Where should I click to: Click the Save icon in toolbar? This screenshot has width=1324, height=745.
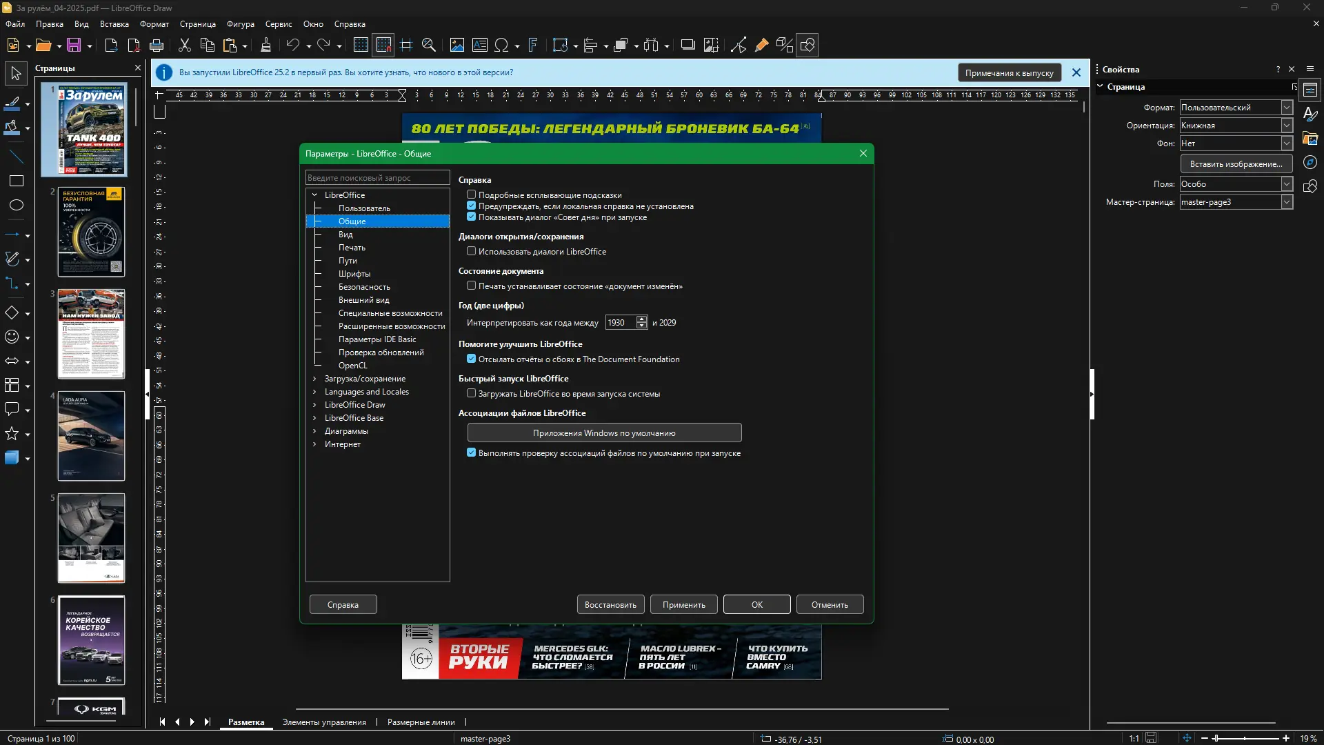(x=74, y=46)
